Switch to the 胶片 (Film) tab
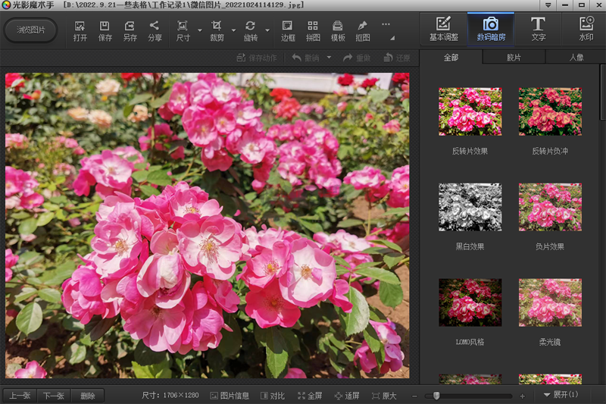This screenshot has width=606, height=404. pyautogui.click(x=514, y=57)
